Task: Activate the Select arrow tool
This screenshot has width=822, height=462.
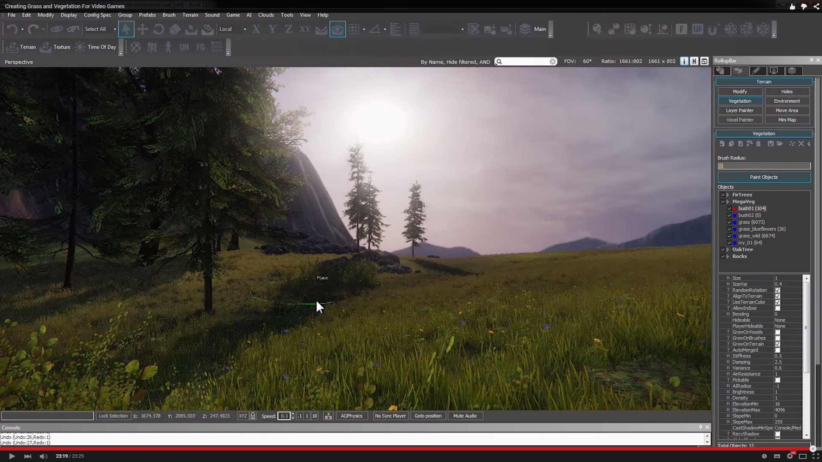Action: 126,29
